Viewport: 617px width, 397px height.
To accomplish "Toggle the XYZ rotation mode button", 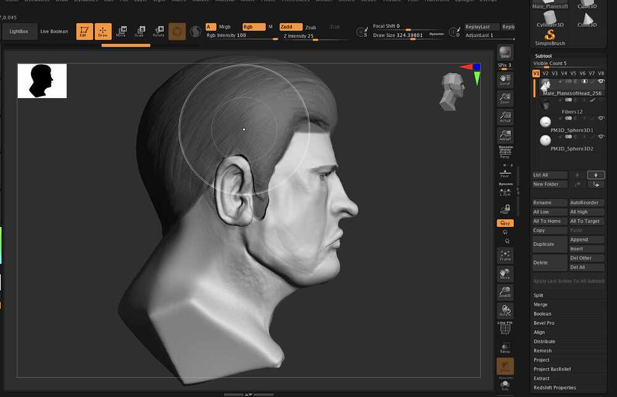I will click(505, 223).
